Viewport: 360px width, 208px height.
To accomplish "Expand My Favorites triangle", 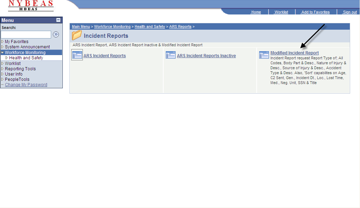I will [x=2, y=42].
